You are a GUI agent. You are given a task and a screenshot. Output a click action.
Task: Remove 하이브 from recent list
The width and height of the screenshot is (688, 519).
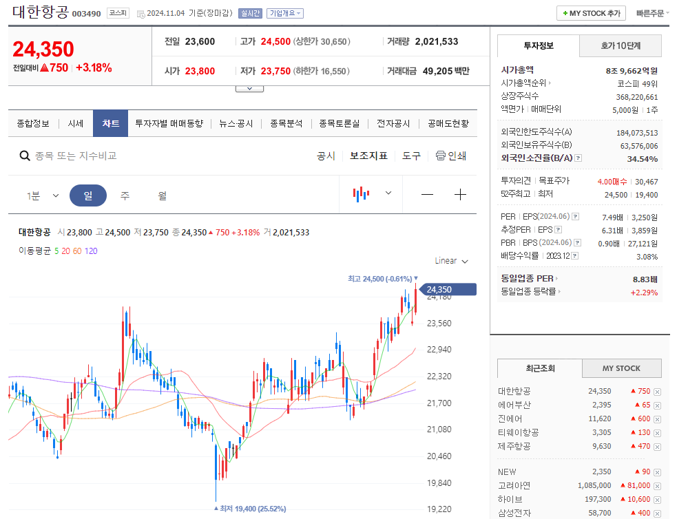657,500
